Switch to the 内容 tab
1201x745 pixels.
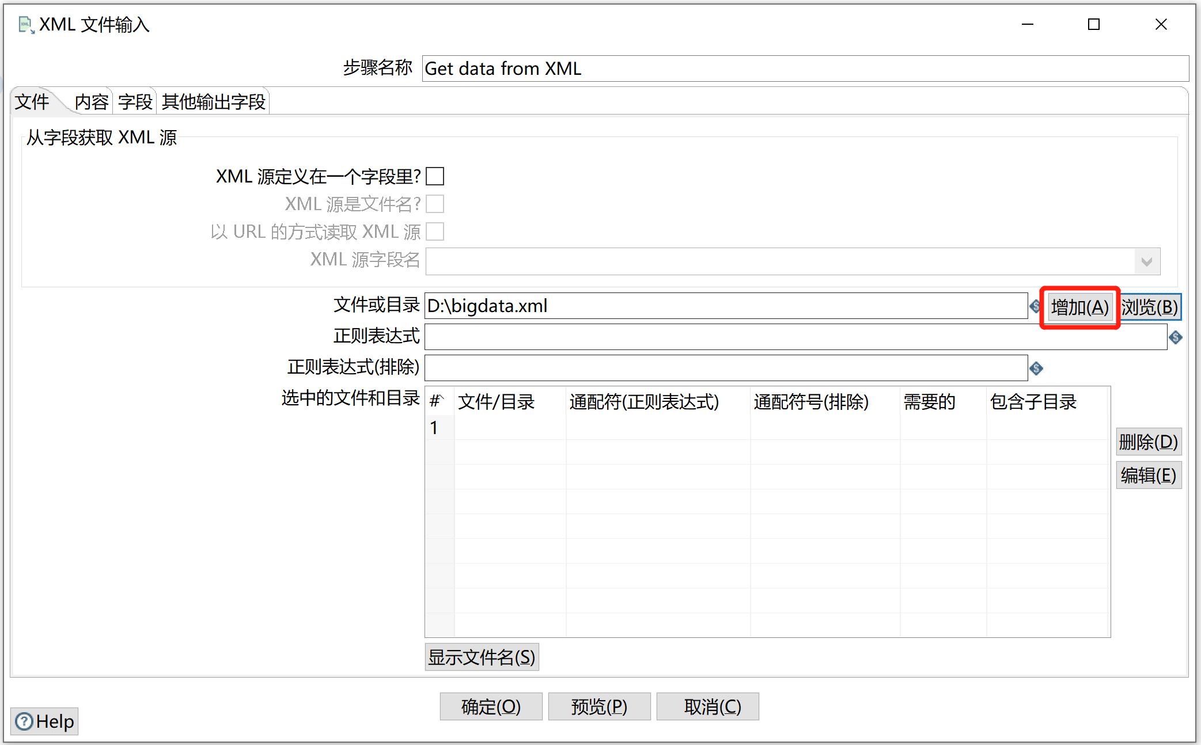click(91, 102)
